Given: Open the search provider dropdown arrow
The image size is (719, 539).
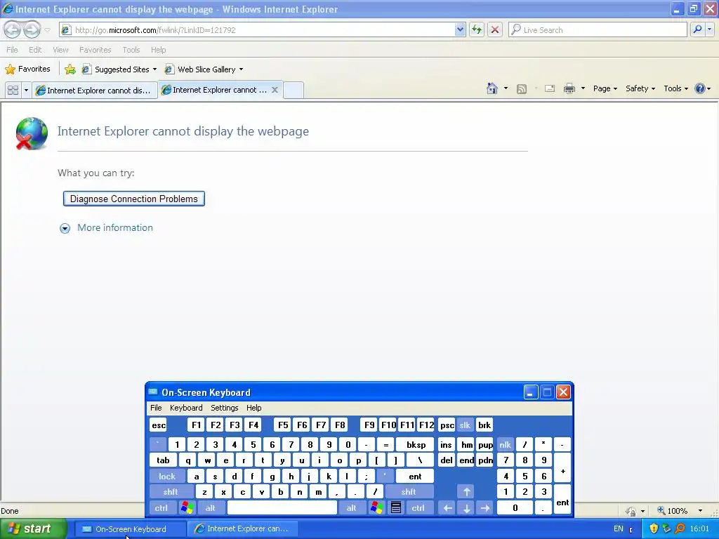Looking at the screenshot, I should 709,29.
